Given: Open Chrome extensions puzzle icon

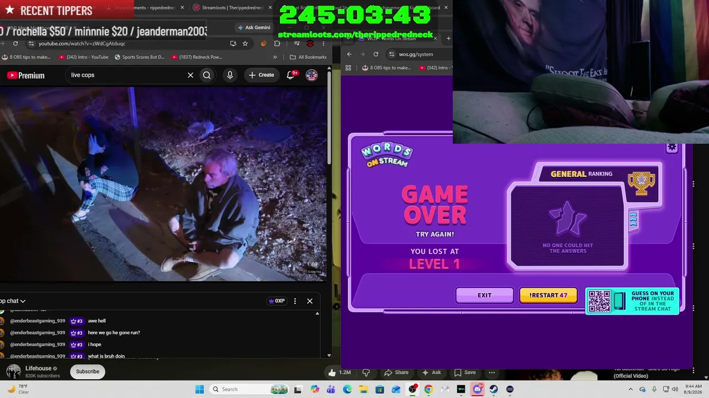Looking at the screenshot, I should (277, 44).
